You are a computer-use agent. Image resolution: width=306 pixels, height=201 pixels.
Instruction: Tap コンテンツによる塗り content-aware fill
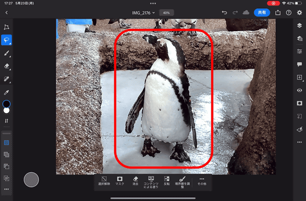click(151, 182)
